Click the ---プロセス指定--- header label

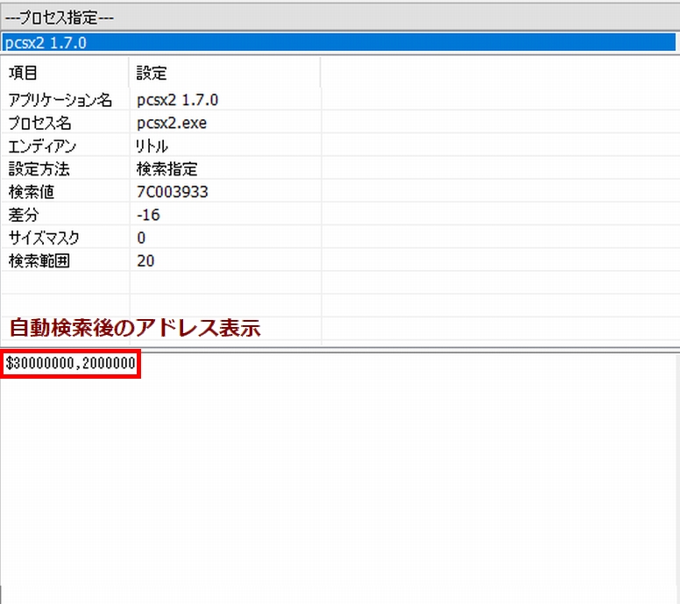point(60,18)
